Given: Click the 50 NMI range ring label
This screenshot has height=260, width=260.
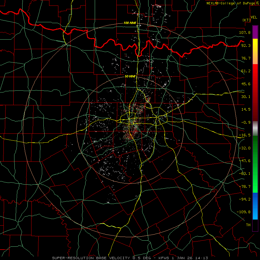Looking at the screenshot, I should tap(130, 76).
